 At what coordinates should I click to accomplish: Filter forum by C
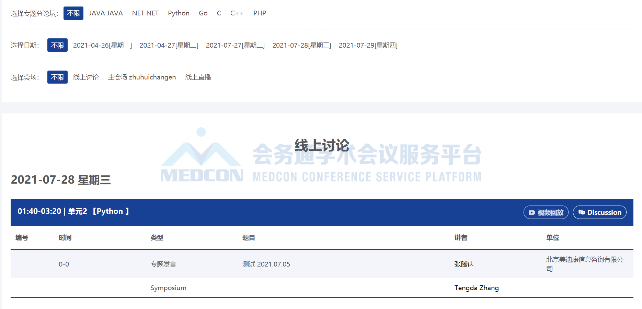(x=219, y=13)
